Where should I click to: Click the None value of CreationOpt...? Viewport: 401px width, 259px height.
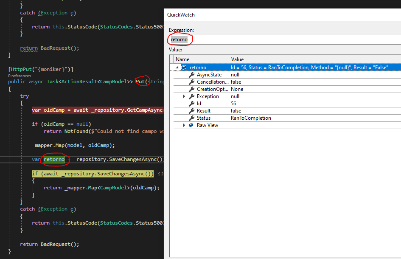click(x=237, y=89)
